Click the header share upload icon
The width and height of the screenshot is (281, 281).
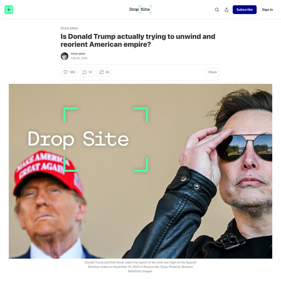coord(226,10)
